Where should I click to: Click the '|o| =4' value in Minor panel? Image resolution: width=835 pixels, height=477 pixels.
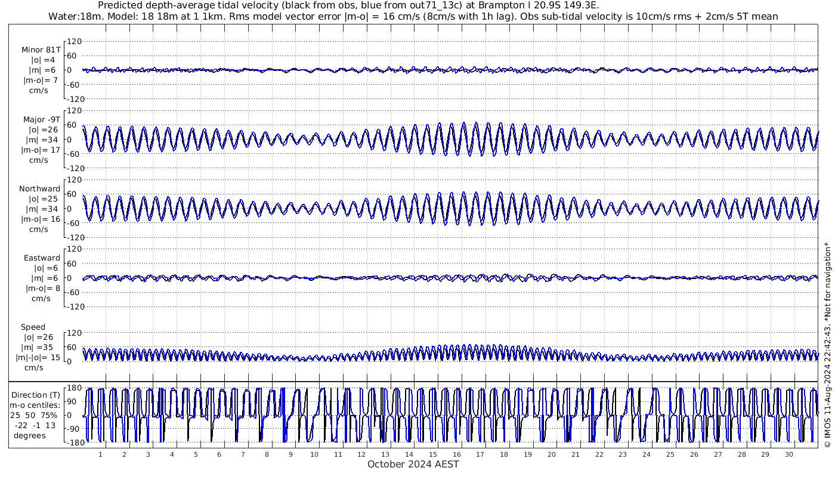point(42,60)
